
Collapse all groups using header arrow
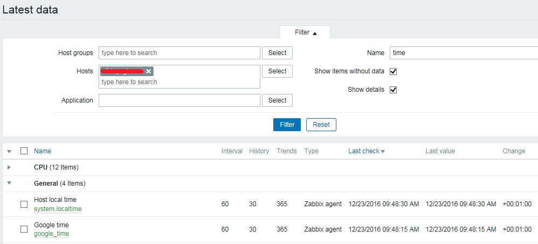[x=9, y=152]
